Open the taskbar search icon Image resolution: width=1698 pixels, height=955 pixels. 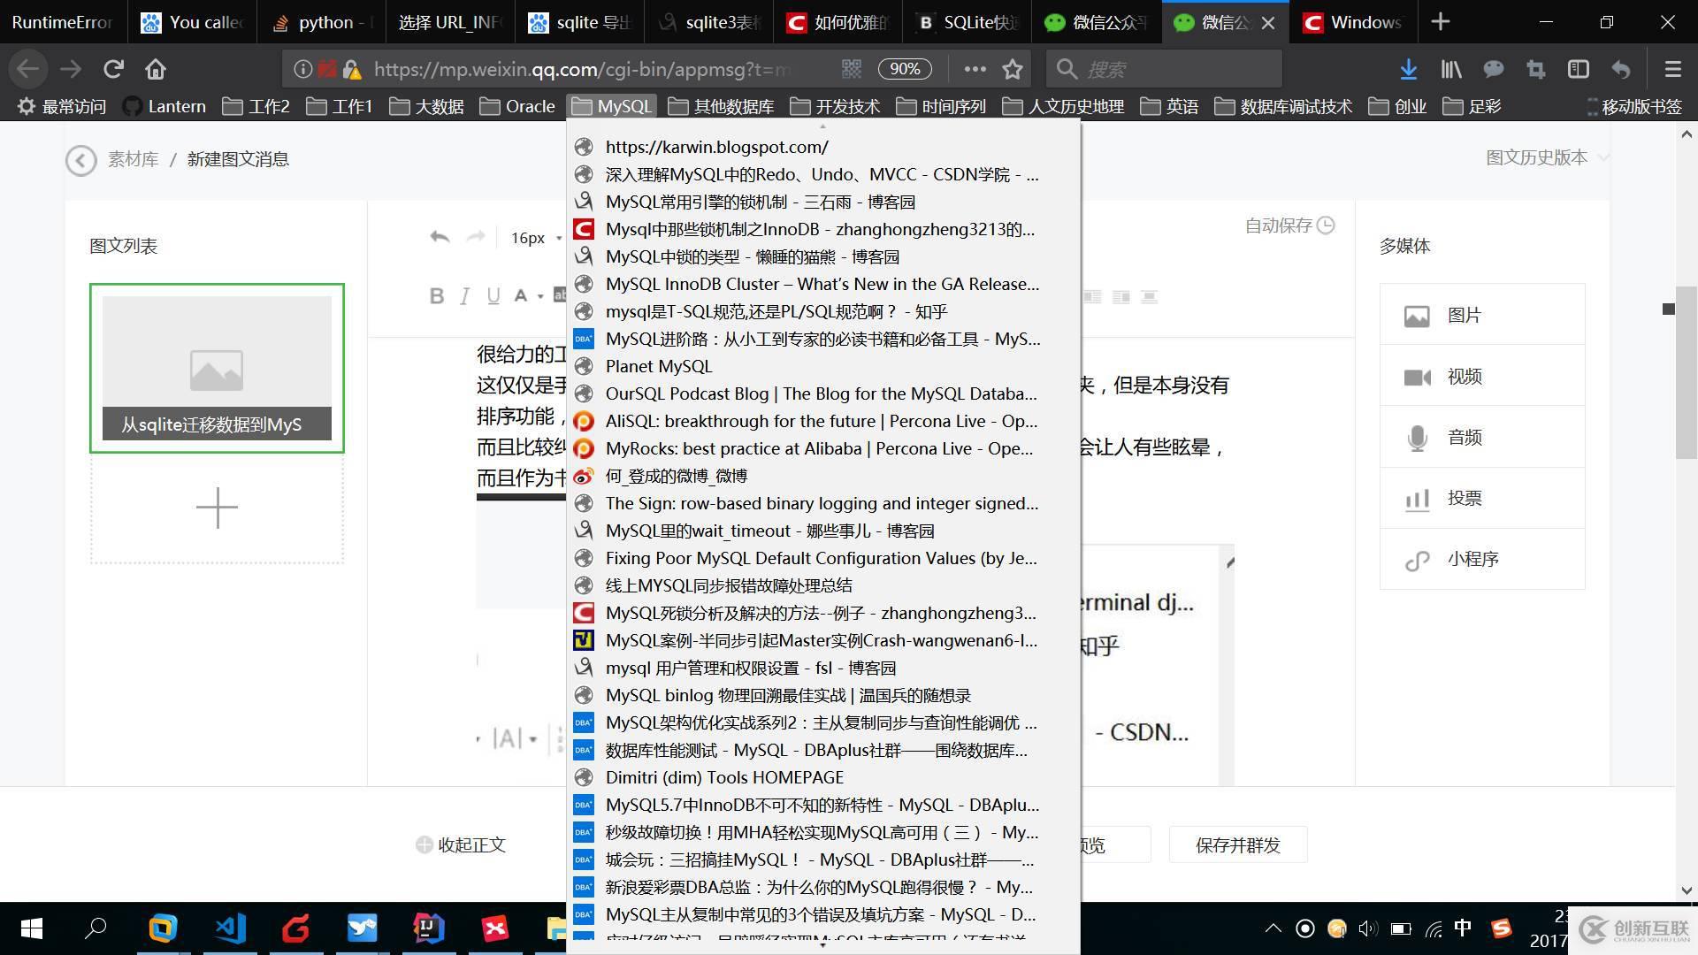coord(96,928)
